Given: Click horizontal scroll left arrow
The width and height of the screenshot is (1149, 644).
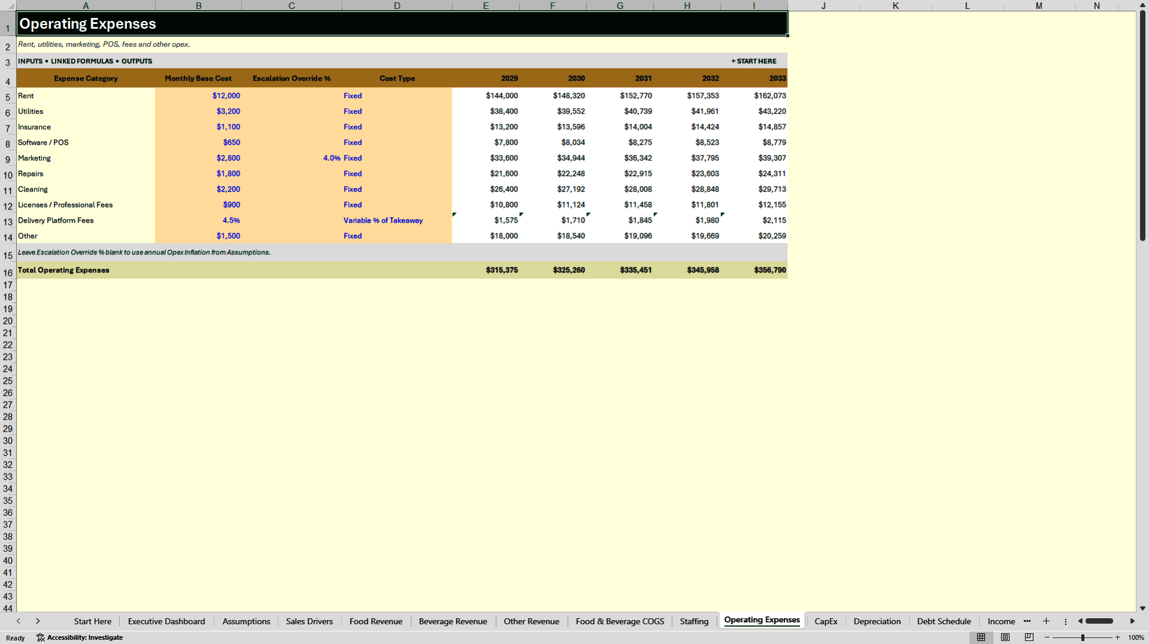Looking at the screenshot, I should [1080, 621].
